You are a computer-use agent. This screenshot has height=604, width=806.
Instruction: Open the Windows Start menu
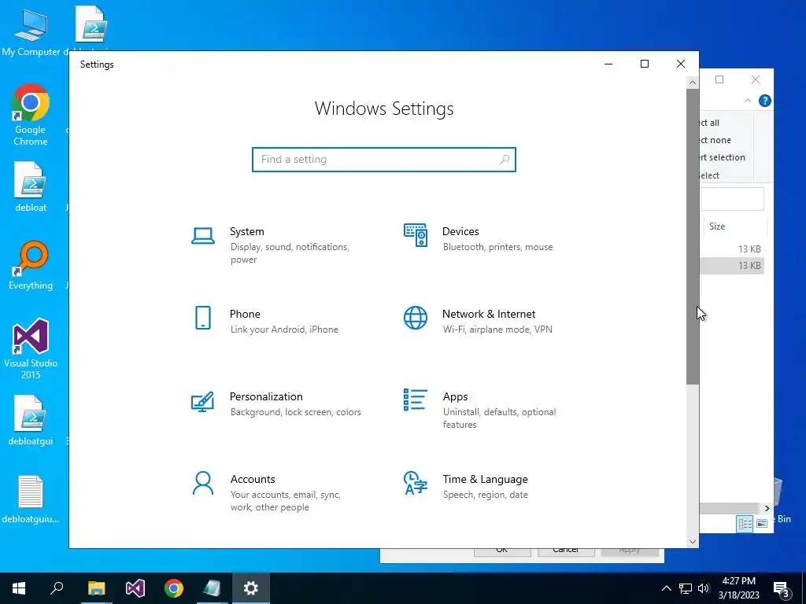19,588
